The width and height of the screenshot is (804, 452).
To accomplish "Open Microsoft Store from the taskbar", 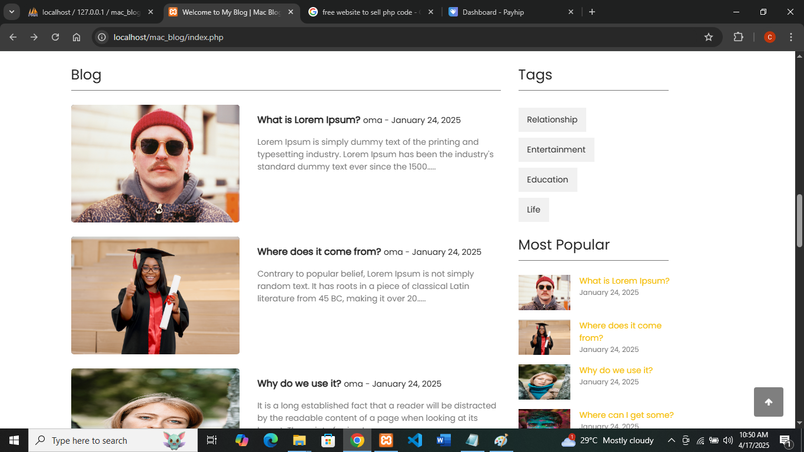I will tap(328, 440).
